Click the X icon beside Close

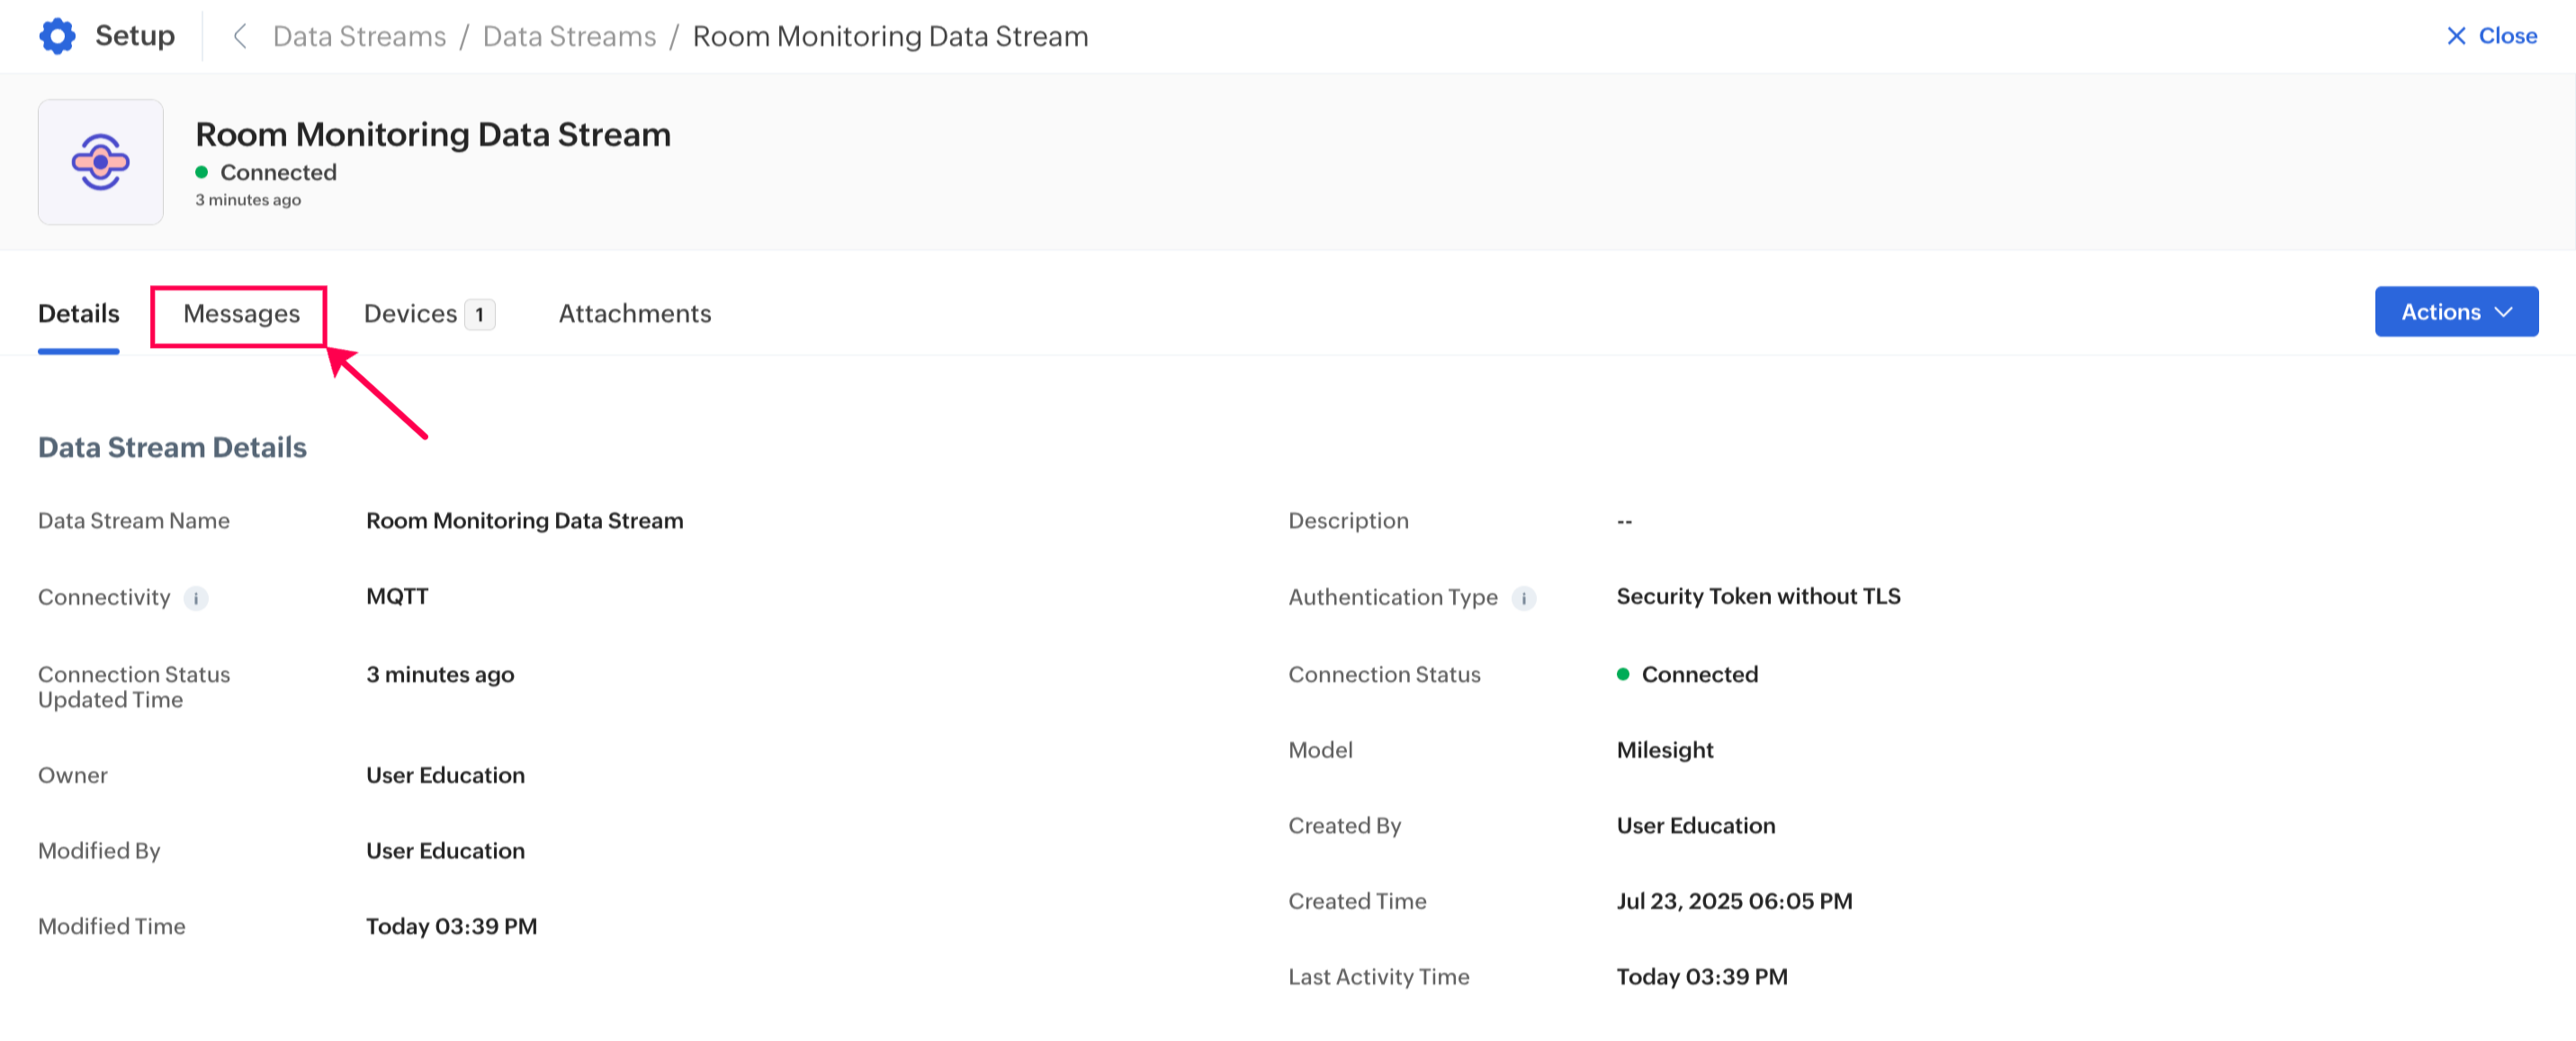[2455, 36]
